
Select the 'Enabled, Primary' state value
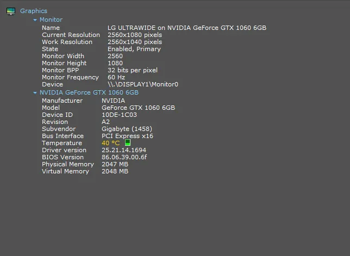tap(134, 49)
